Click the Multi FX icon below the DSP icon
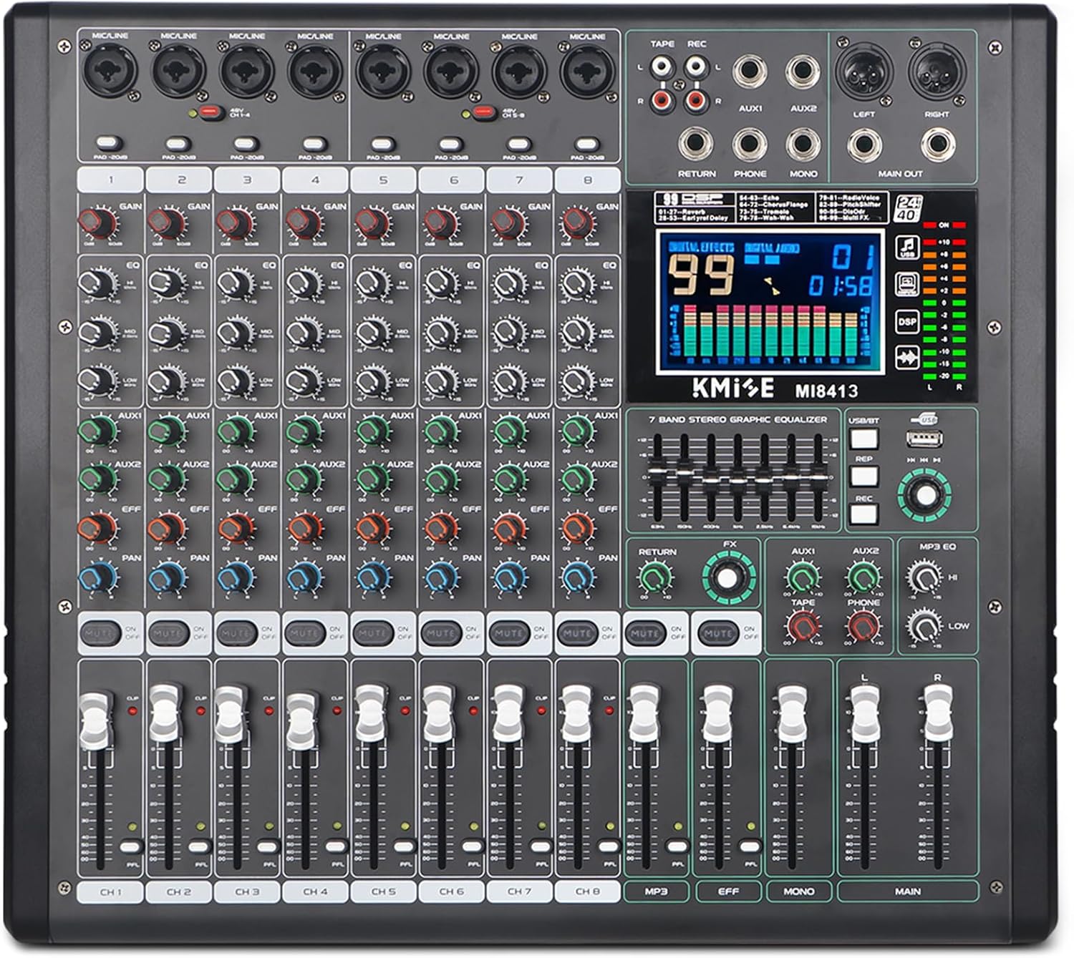This screenshot has width=1074, height=958. click(x=908, y=356)
